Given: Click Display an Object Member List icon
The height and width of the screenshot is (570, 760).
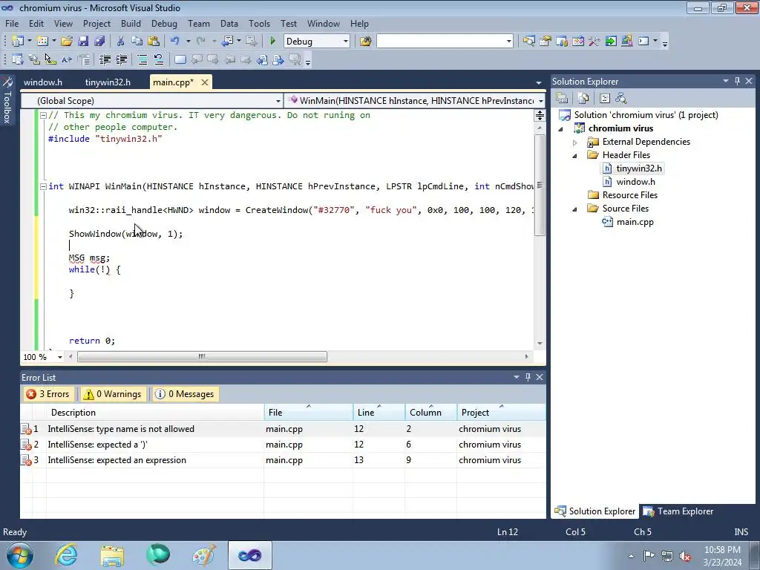Looking at the screenshot, I should point(18,59).
